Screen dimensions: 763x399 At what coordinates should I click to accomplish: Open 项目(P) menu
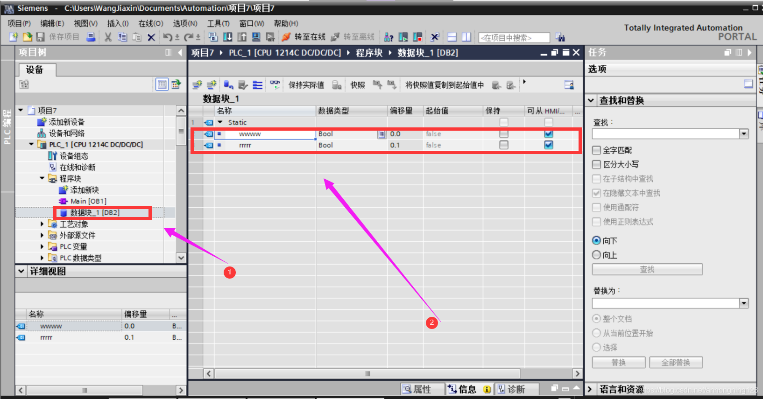click(x=19, y=23)
